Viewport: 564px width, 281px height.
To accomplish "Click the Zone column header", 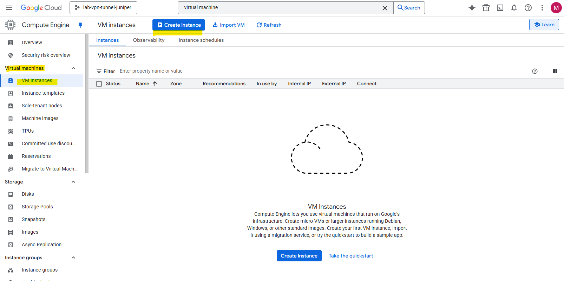I will [x=176, y=83].
